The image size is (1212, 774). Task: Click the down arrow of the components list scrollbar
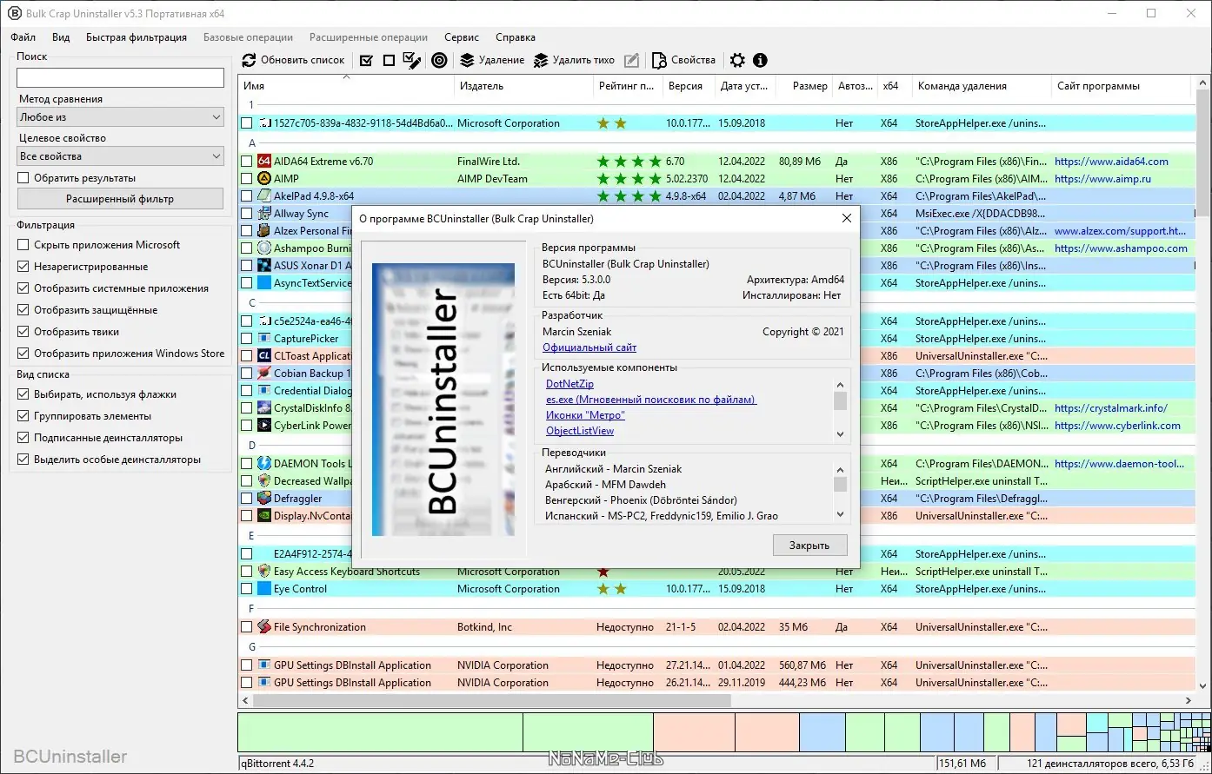(840, 433)
